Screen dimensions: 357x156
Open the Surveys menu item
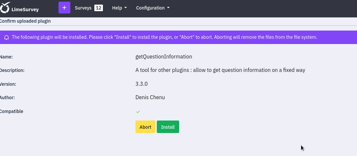pyautogui.click(x=83, y=8)
